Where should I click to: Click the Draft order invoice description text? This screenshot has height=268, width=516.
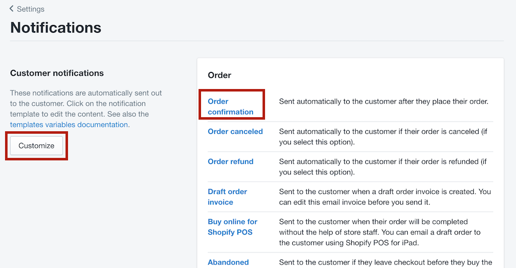click(385, 197)
